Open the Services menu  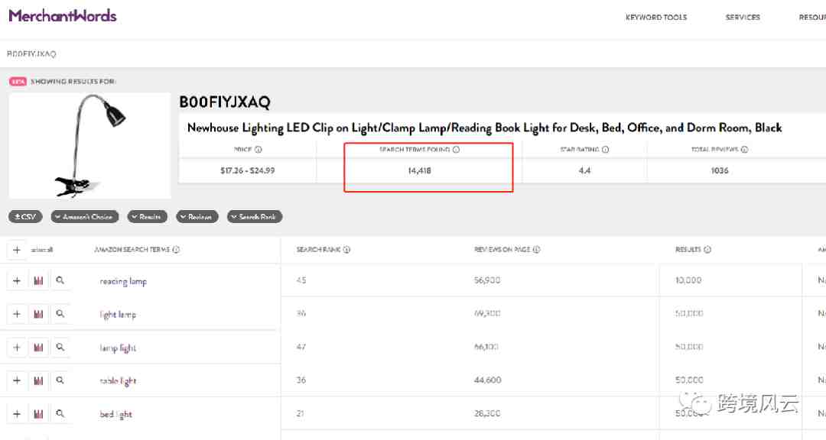tap(743, 18)
